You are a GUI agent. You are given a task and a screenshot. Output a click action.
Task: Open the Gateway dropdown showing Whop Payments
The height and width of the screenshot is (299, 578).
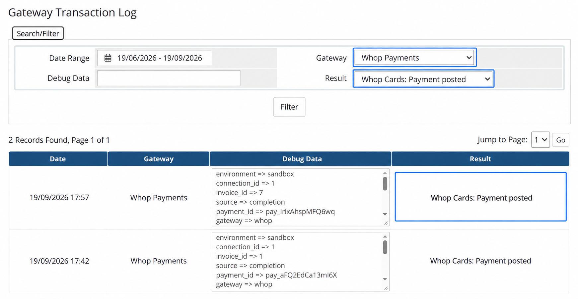tap(415, 58)
